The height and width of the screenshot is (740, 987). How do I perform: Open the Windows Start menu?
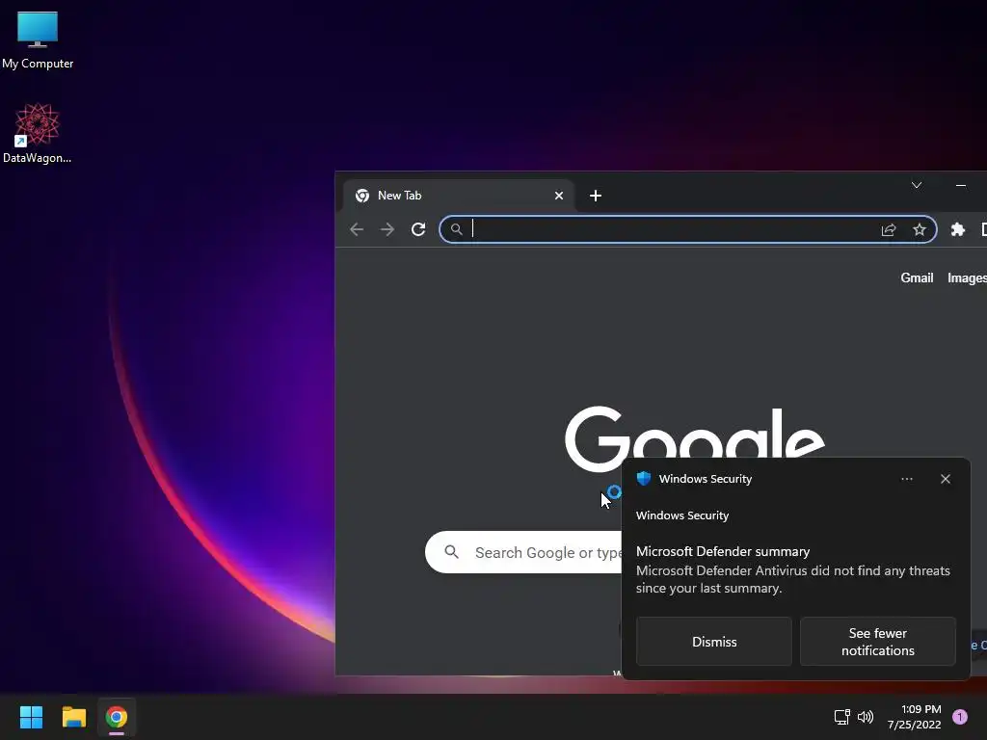(x=31, y=717)
